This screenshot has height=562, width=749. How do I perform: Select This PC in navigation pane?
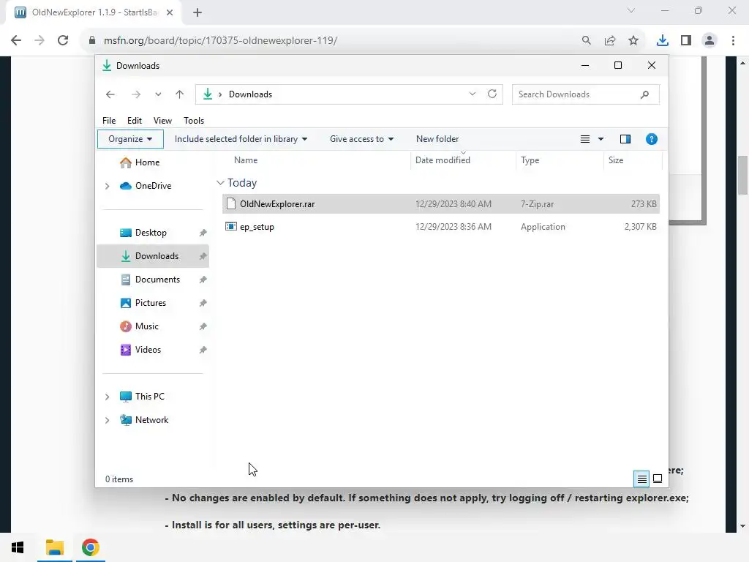point(149,397)
